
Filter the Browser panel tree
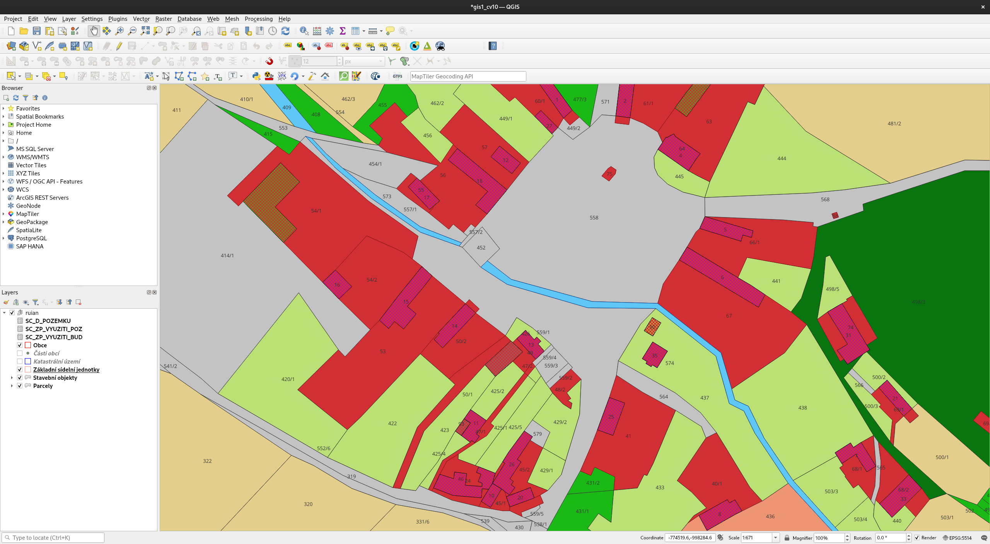pos(26,98)
